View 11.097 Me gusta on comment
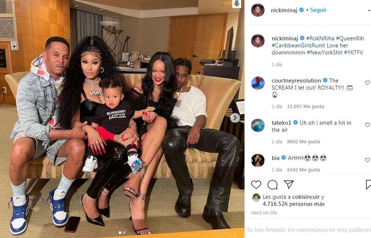This screenshot has width=371, height=238. 306,106
